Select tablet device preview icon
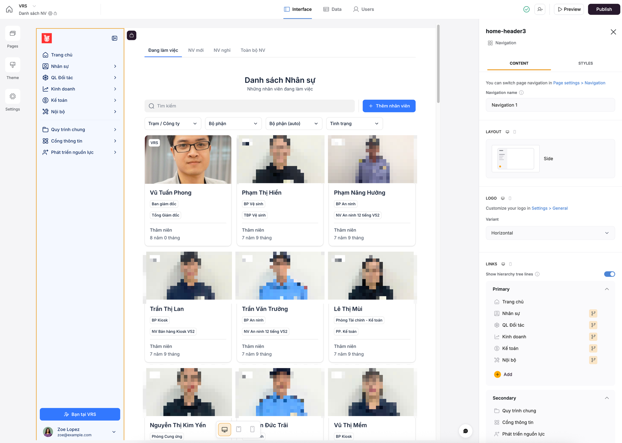Viewport: 622px width, 443px height. (239, 429)
